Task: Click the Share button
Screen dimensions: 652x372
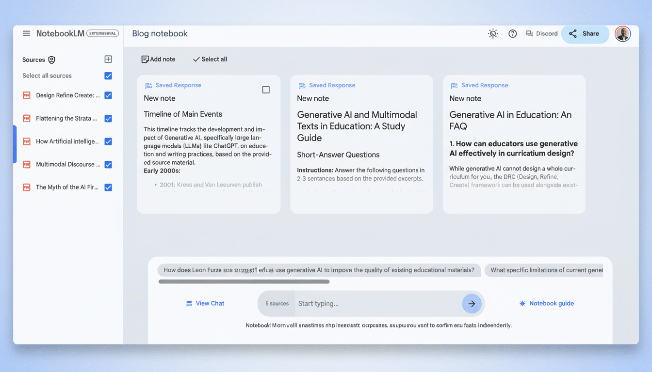Action: tap(585, 33)
